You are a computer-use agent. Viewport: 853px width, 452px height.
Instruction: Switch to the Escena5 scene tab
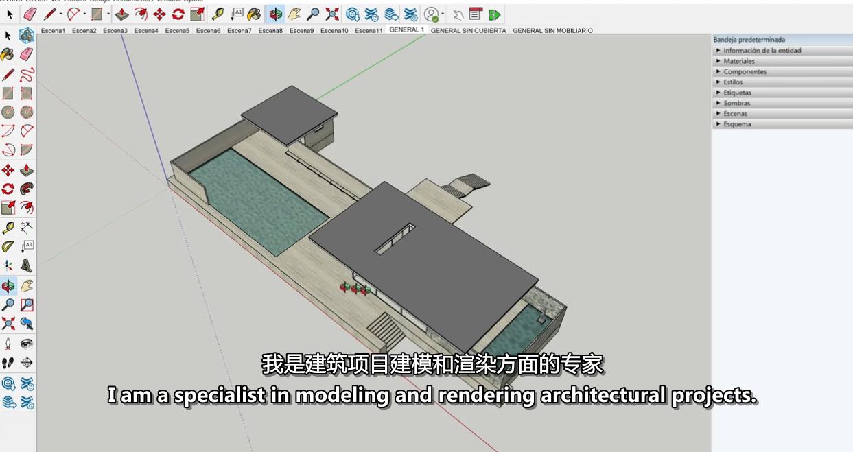(177, 31)
